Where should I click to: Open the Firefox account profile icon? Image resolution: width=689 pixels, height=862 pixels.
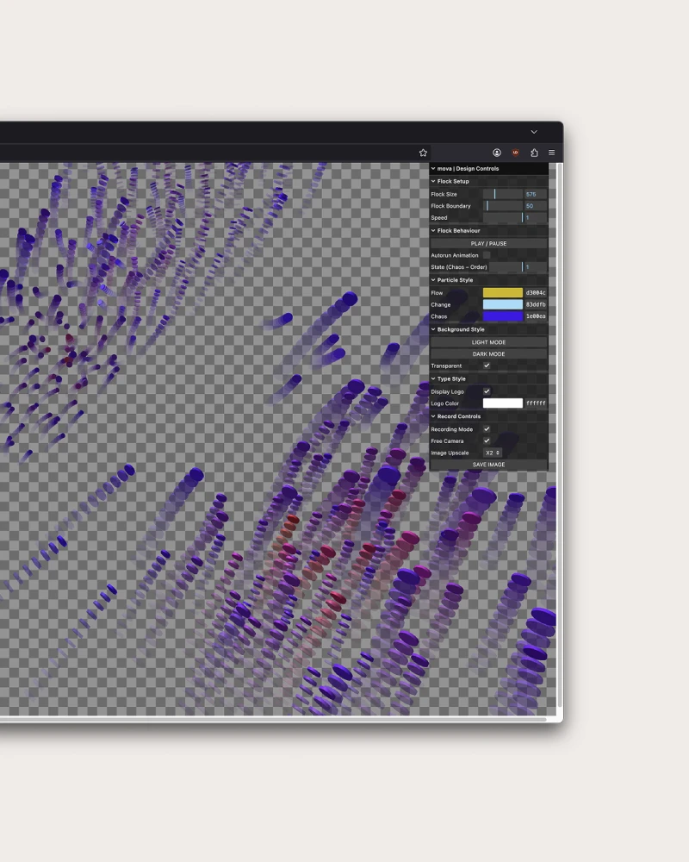coord(497,153)
